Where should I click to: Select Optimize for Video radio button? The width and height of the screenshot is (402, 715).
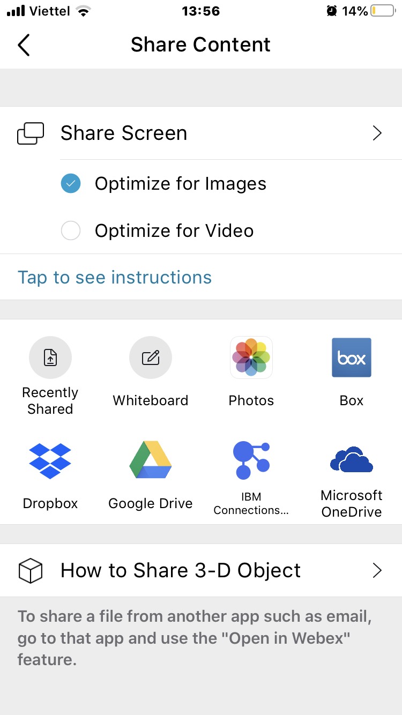[x=71, y=231]
